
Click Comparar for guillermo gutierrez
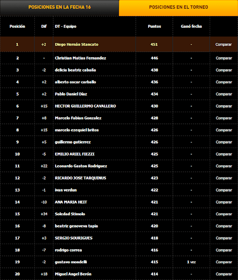pos(224,142)
